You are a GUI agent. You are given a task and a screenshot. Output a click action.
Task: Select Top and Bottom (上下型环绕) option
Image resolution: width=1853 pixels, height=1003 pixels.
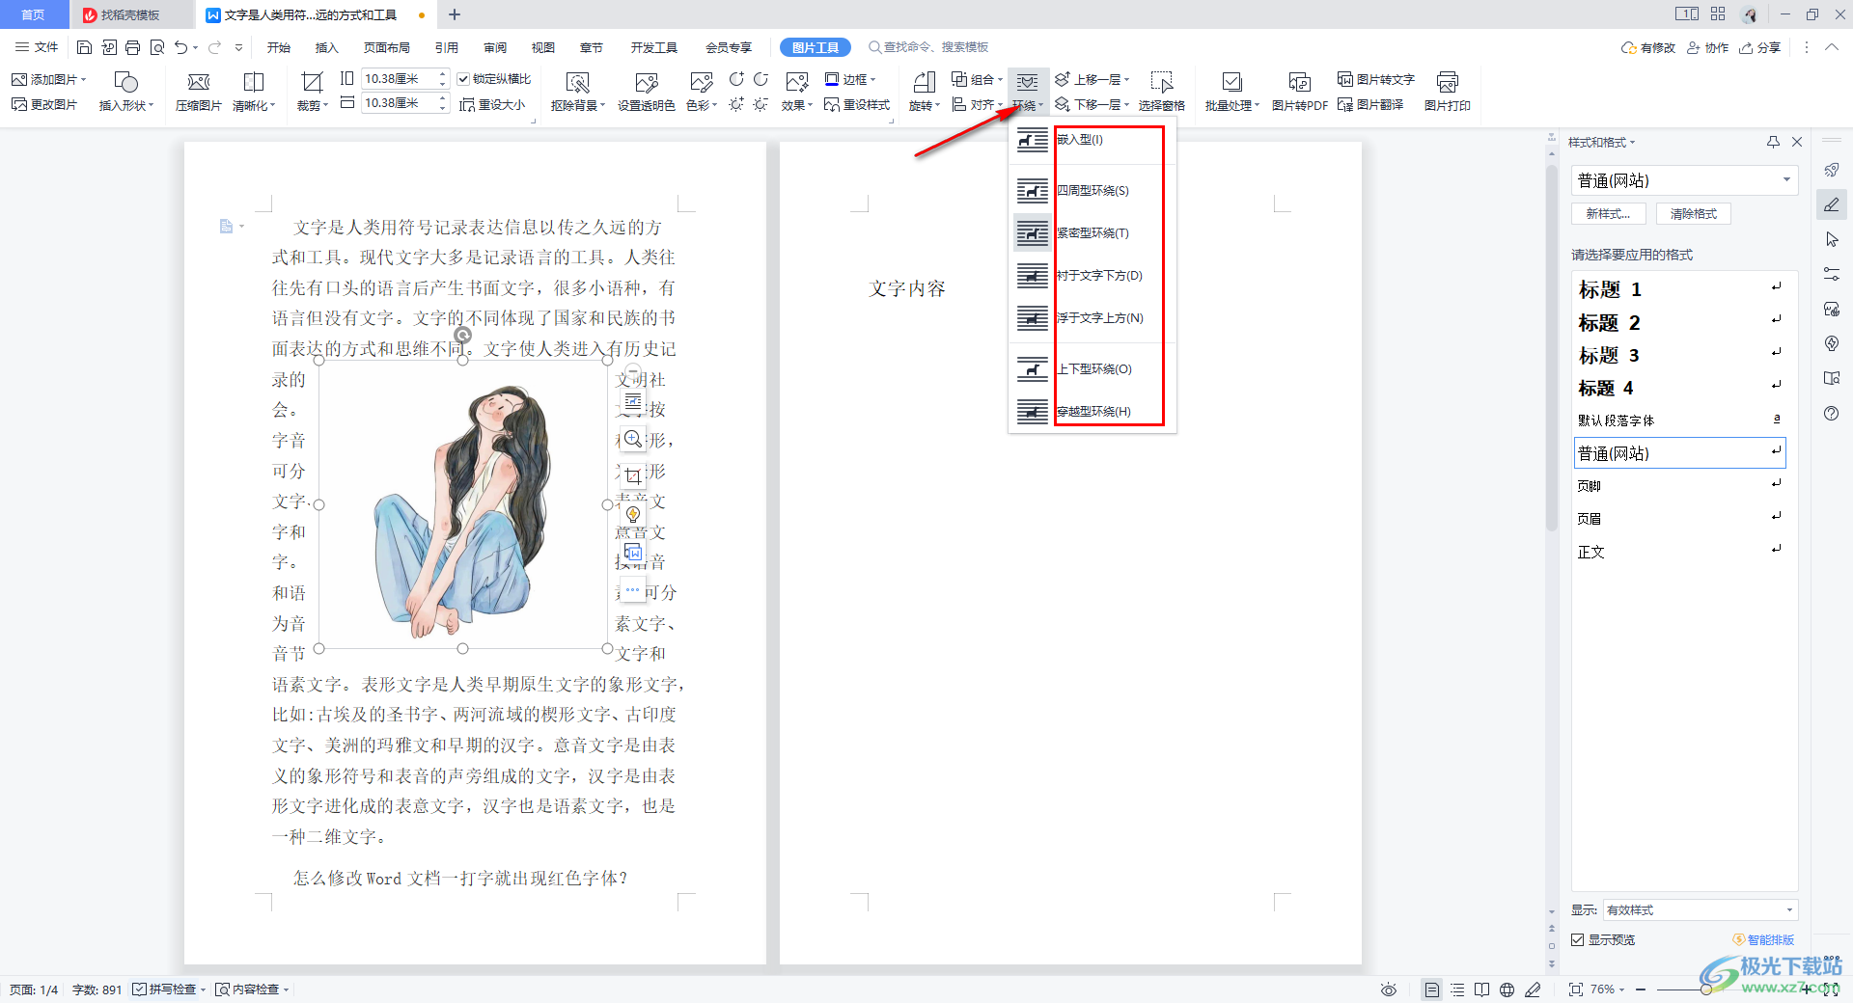[x=1092, y=369]
